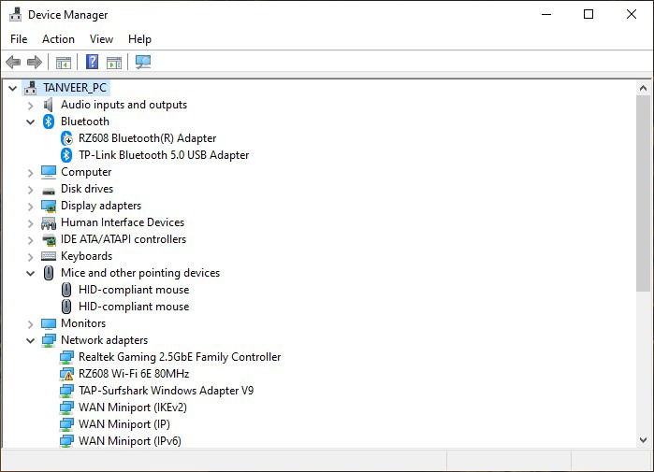Maximize the Device Manager window

(589, 15)
